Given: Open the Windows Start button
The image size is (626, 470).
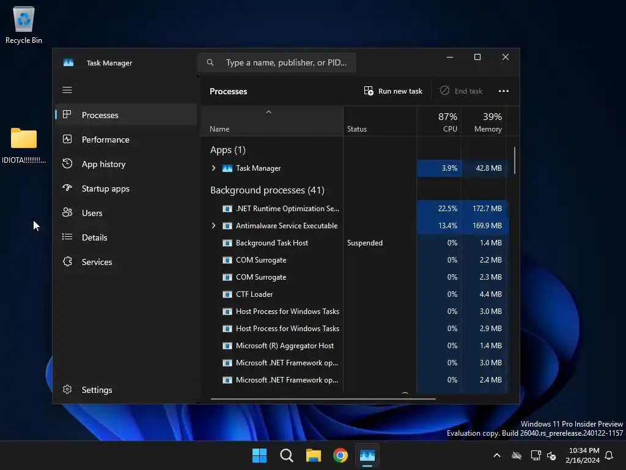Looking at the screenshot, I should click(259, 455).
